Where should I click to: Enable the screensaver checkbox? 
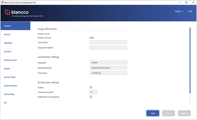pyautogui.click(x=91, y=87)
